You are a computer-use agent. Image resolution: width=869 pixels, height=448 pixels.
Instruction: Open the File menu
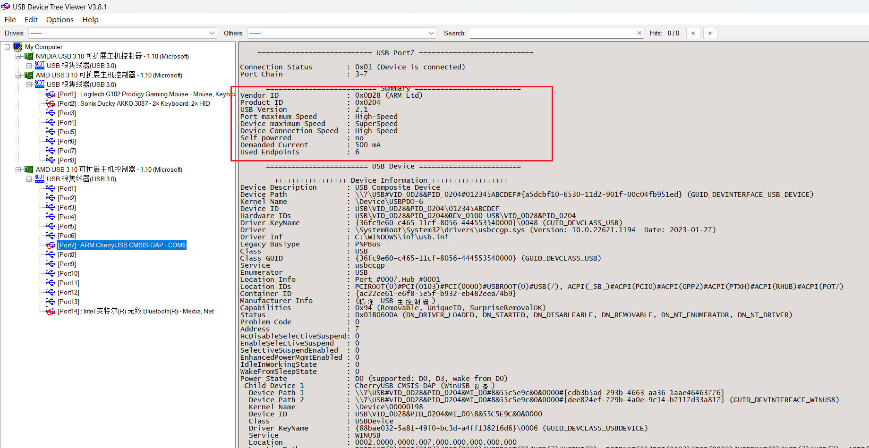pos(10,19)
